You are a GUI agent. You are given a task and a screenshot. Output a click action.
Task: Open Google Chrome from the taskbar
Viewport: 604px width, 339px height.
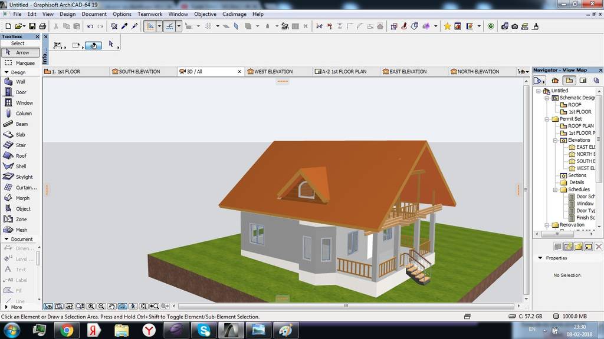point(67,330)
